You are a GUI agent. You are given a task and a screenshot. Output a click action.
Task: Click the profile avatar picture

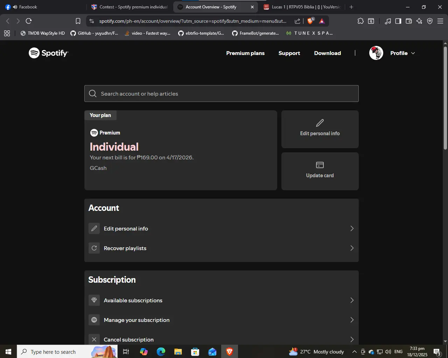click(376, 53)
